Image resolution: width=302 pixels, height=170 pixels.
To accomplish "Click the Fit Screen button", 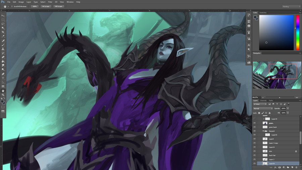I will click(46, 6).
